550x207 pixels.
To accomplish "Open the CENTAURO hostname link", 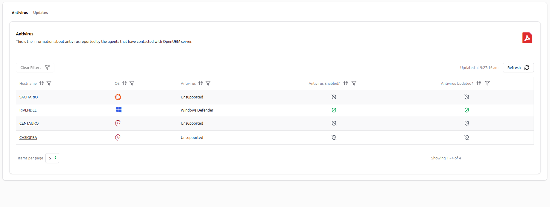I will point(29,123).
